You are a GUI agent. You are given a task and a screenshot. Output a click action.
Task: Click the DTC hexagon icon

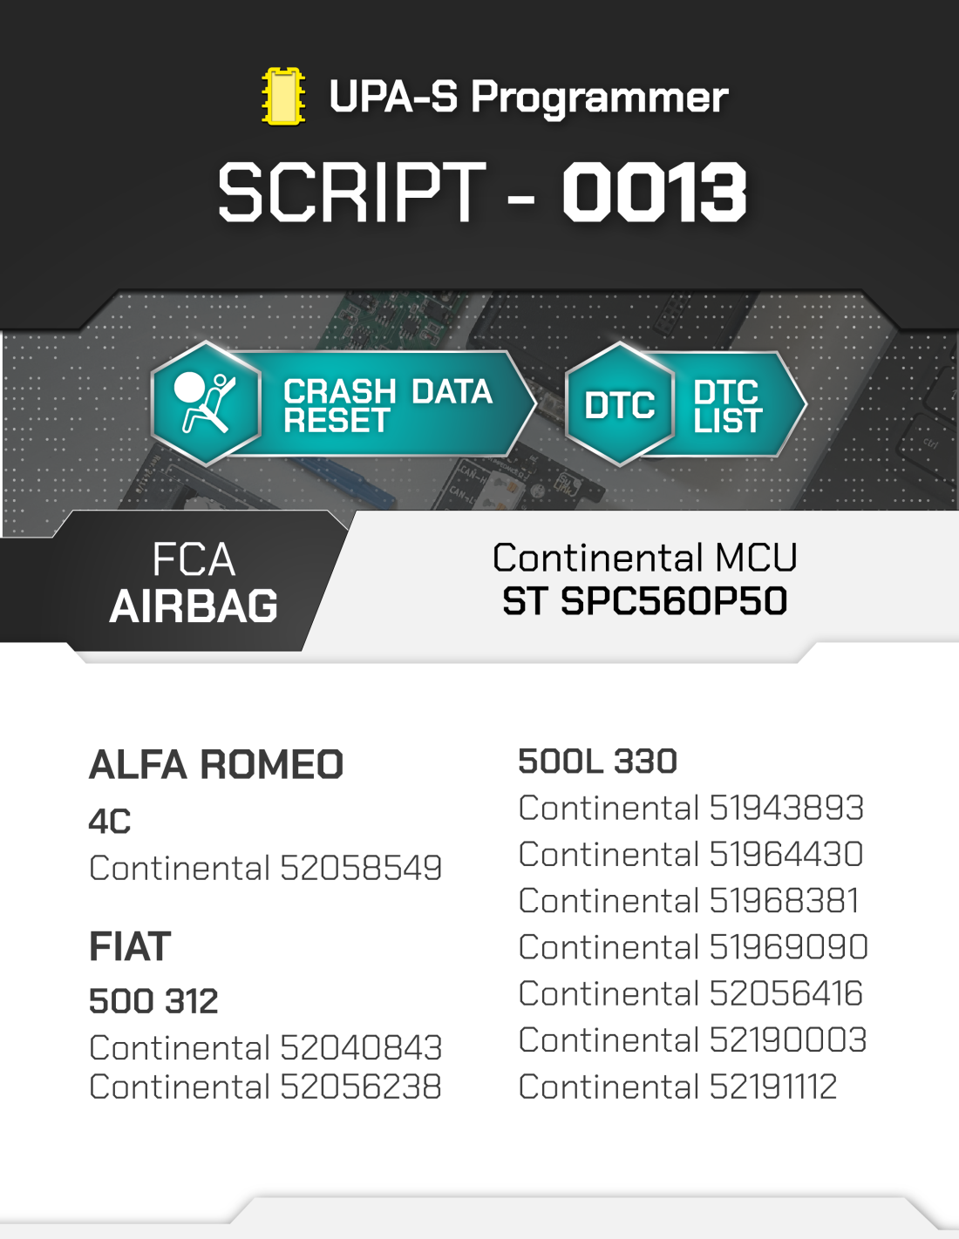pos(620,404)
